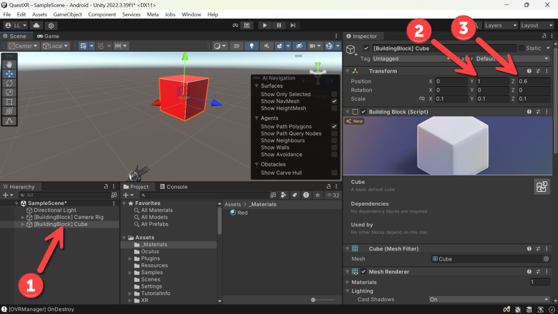
Task: Select the custom editor tools icon
Action: coord(9,120)
